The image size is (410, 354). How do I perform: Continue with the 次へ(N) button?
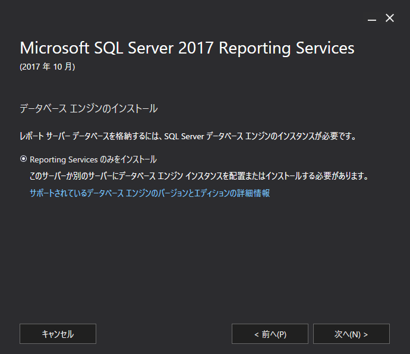click(x=351, y=334)
